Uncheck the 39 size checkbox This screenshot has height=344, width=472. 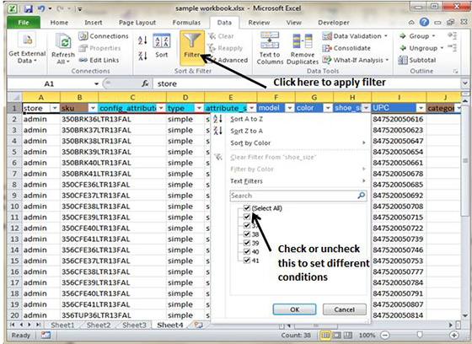[x=247, y=243]
